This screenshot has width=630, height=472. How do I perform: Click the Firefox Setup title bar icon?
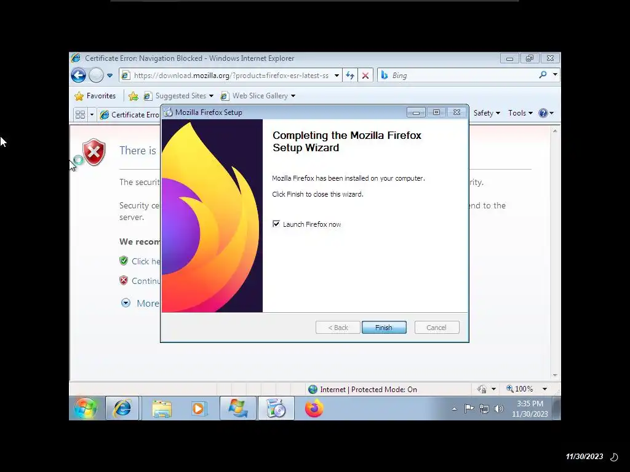click(x=169, y=112)
